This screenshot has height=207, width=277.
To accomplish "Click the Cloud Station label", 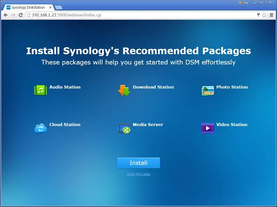I will [65, 124].
